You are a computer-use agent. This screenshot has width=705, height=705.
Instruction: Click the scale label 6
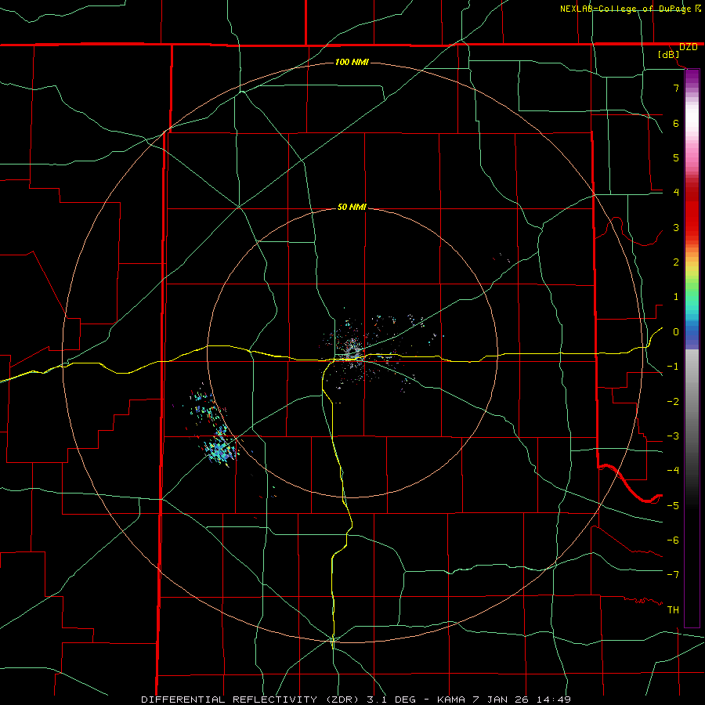[x=676, y=123]
